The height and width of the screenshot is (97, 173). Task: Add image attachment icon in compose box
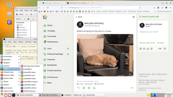[x=141, y=49]
